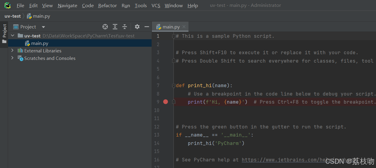Click the main.py file icon in breadcrumb
Viewport: 376px width, 168px height.
(x=29, y=16)
